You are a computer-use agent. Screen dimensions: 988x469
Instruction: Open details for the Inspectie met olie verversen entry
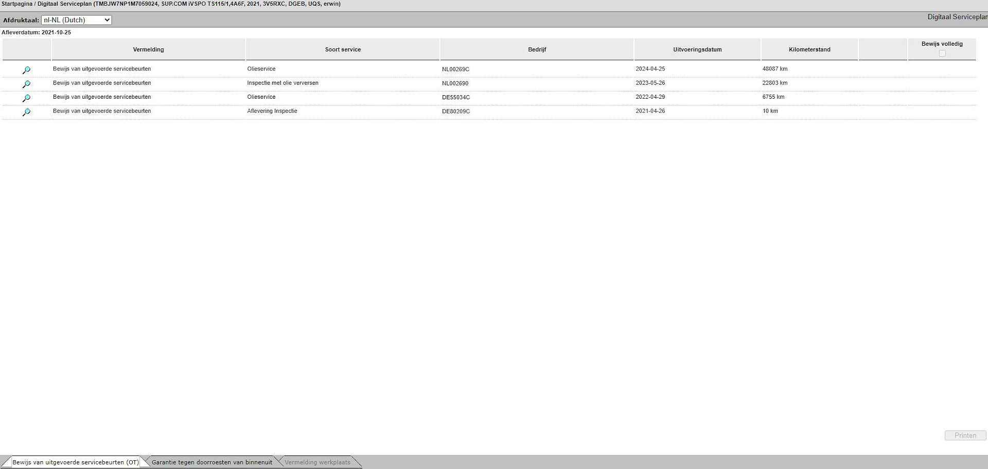click(26, 84)
